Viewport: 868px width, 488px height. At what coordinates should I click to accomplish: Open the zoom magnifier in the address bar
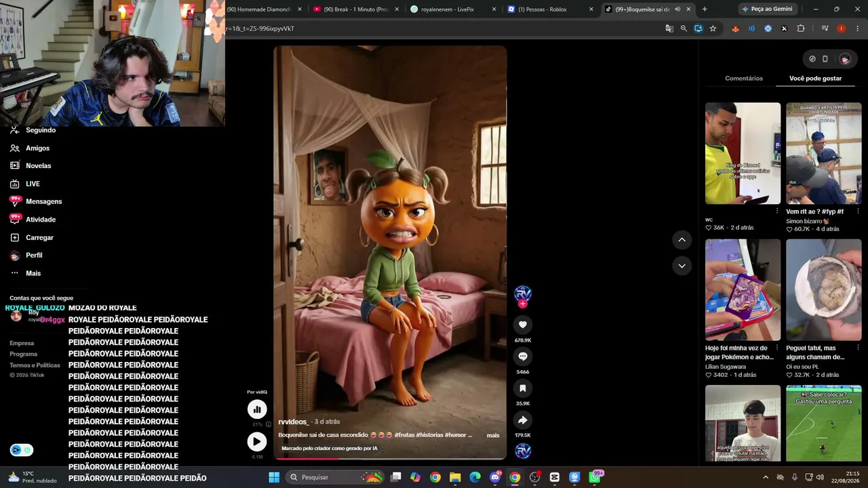684,28
